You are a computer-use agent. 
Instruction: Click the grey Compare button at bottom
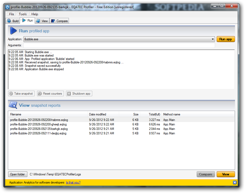(206, 174)
